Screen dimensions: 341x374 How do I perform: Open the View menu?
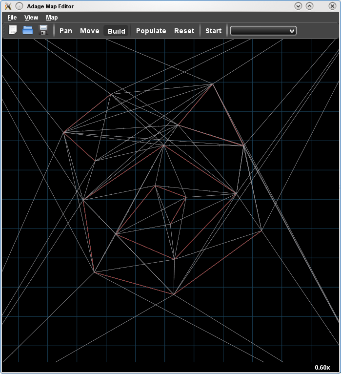[x=31, y=18]
